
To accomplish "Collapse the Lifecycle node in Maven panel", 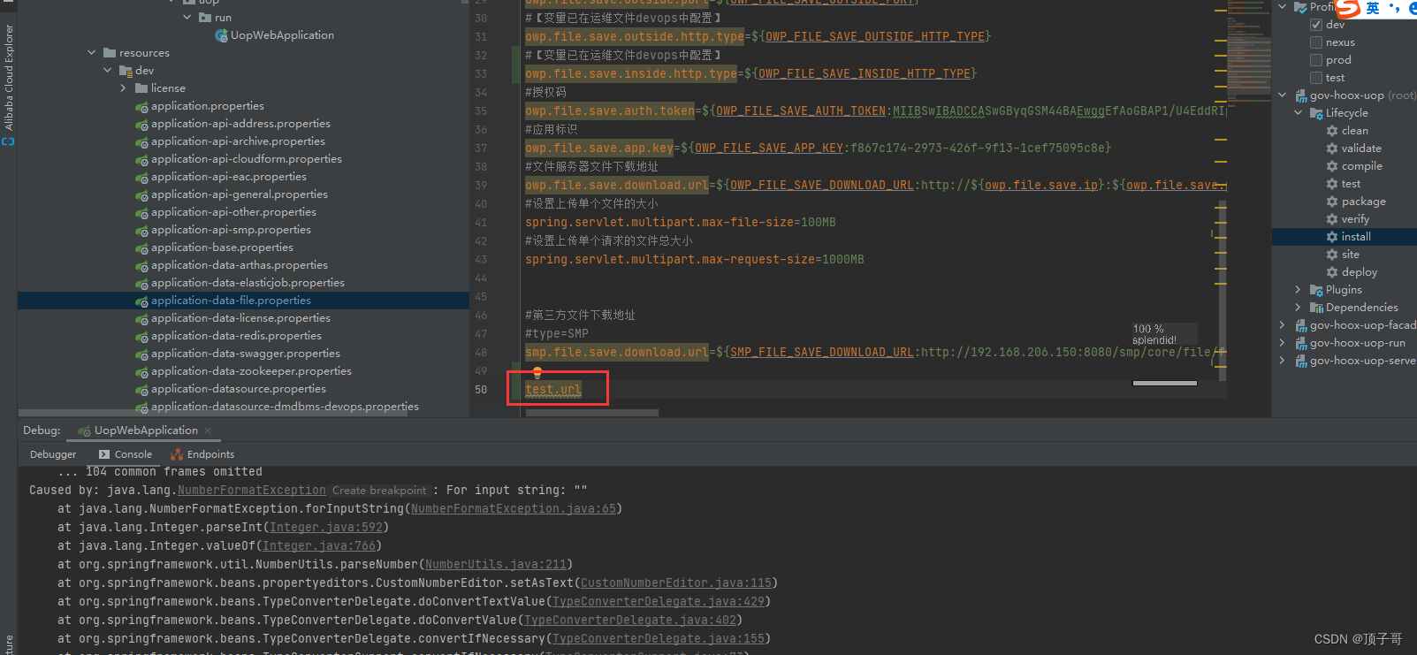I will tap(1299, 113).
